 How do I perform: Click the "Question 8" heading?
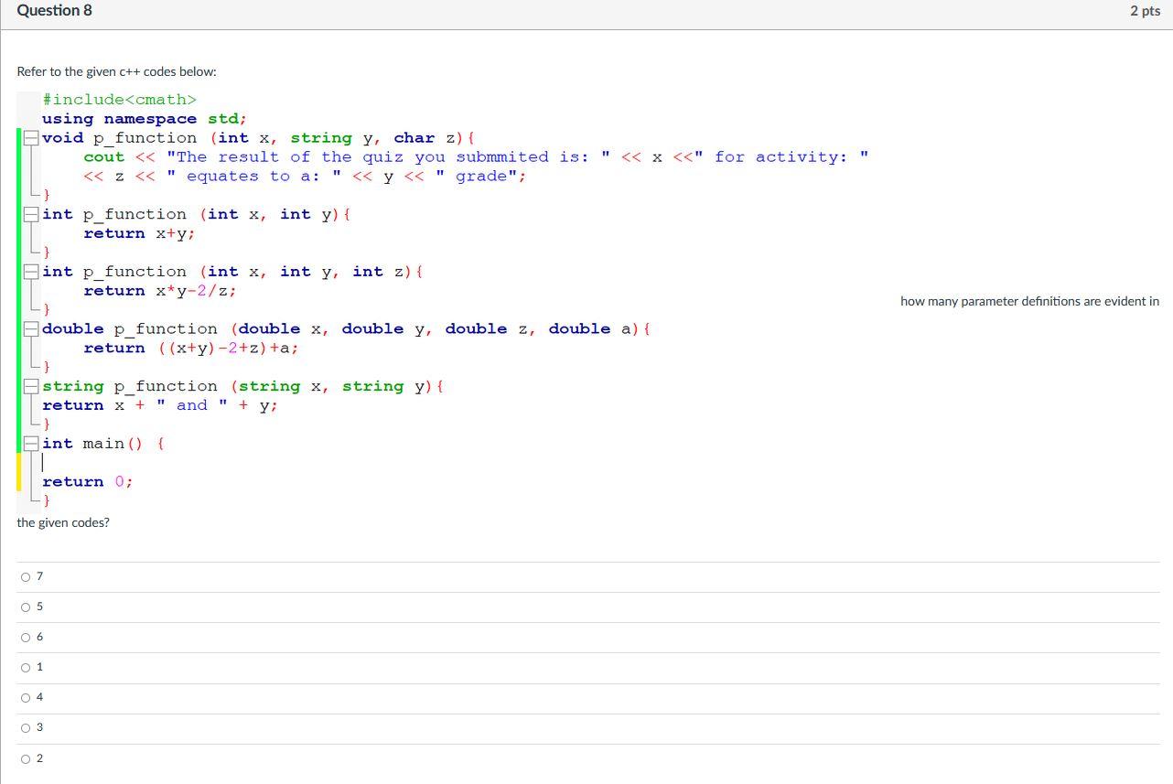[54, 11]
